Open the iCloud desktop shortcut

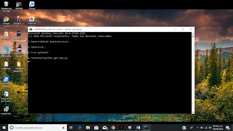[32, 6]
